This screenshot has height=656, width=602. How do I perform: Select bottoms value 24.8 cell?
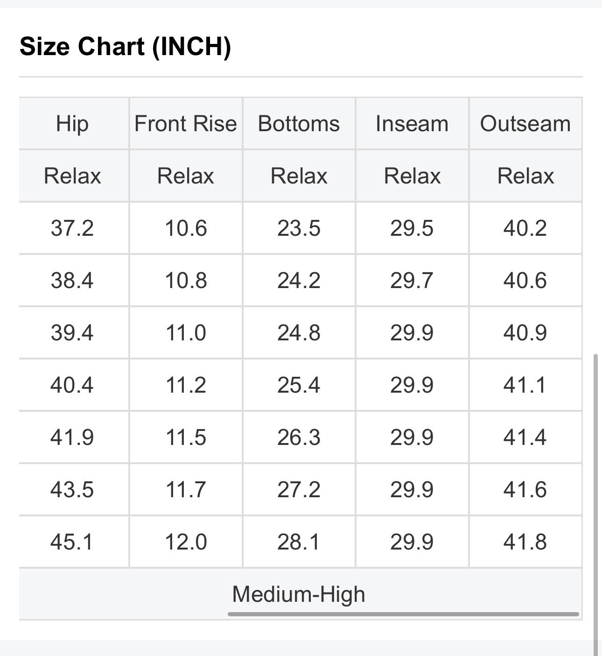[x=299, y=333]
